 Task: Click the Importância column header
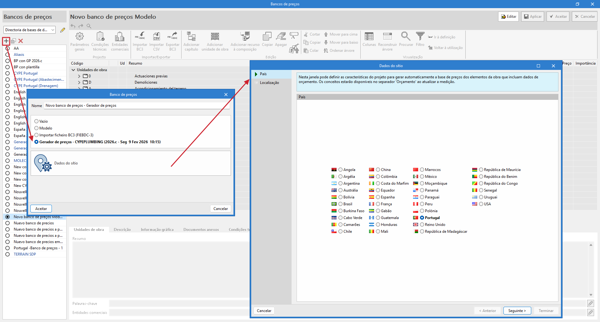click(x=585, y=63)
